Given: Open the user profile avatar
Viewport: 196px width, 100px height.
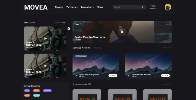Looking at the screenshot, I should (168, 7).
